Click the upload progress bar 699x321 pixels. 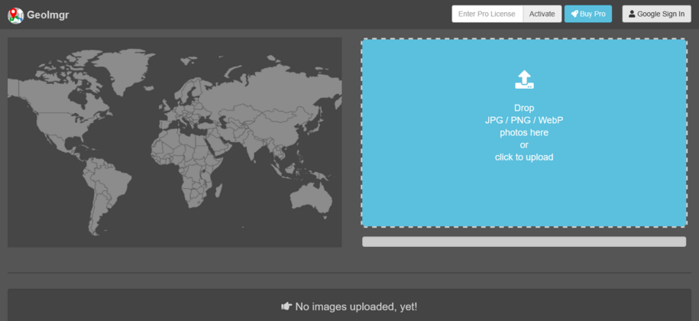pos(524,242)
